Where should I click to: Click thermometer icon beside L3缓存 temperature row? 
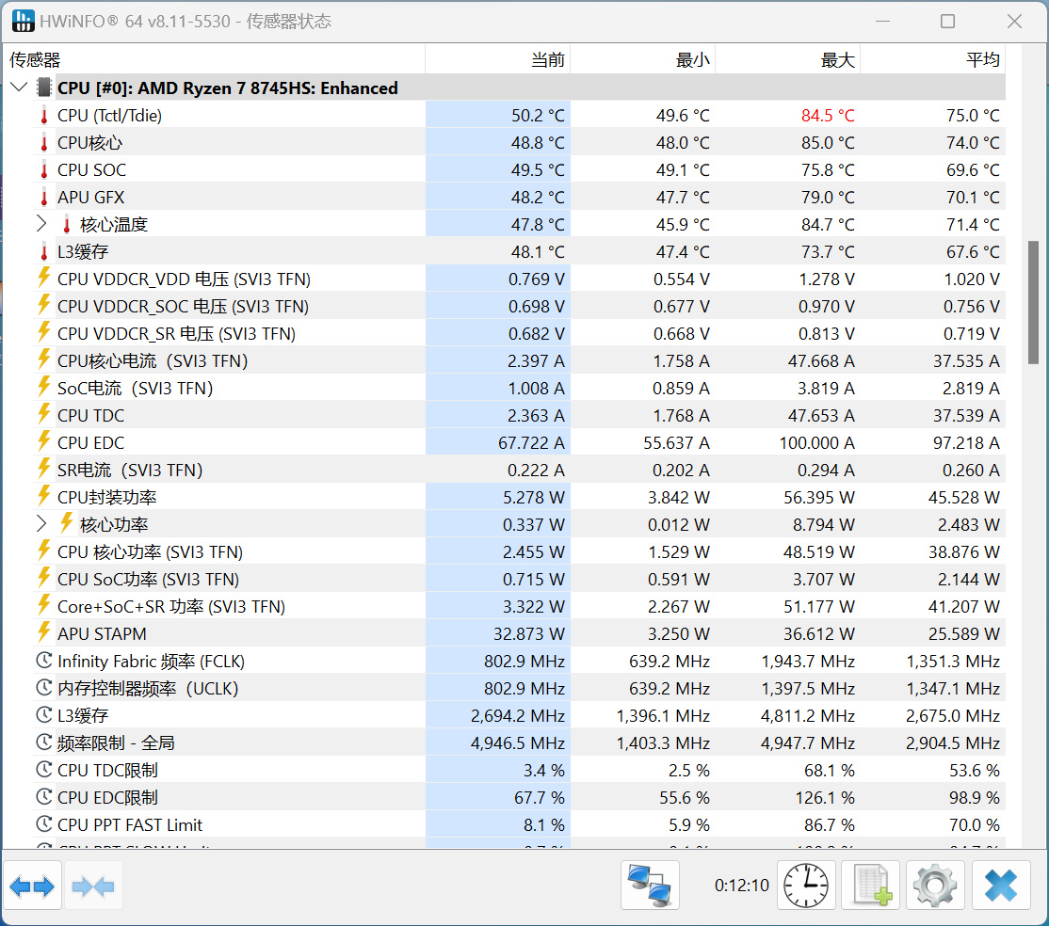(44, 252)
